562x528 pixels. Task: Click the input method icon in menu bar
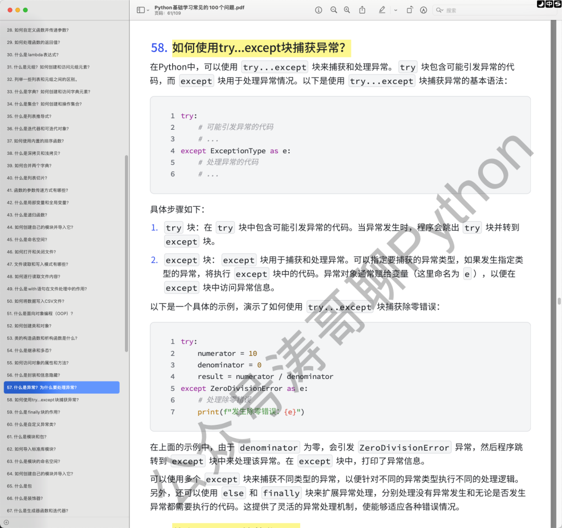click(x=549, y=4)
